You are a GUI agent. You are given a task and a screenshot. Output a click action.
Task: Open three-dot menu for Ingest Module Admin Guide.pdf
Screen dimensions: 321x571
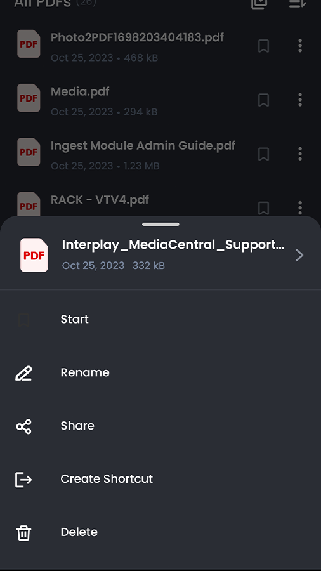click(300, 154)
